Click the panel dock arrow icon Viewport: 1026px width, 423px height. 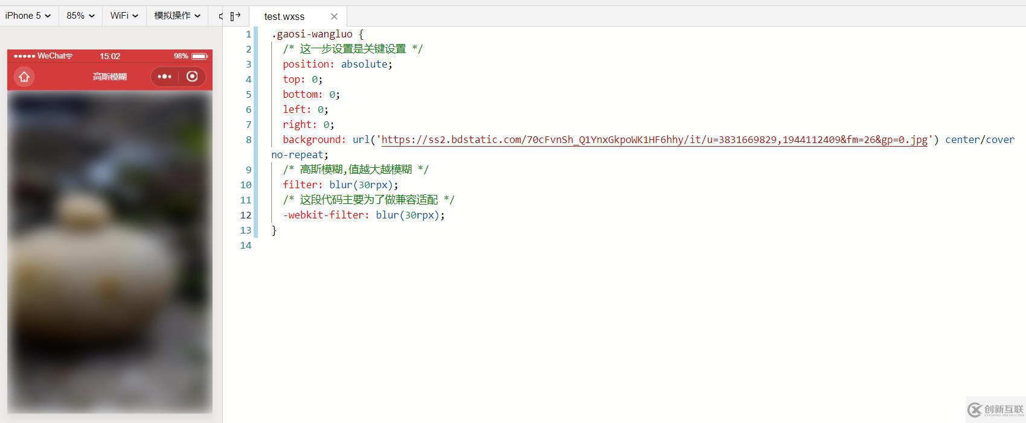point(236,16)
